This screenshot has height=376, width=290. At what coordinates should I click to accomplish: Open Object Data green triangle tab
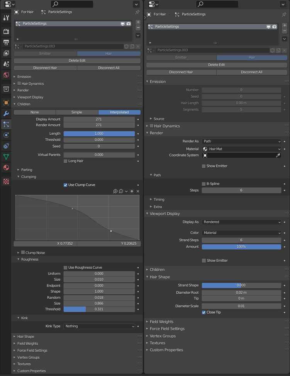6,157
